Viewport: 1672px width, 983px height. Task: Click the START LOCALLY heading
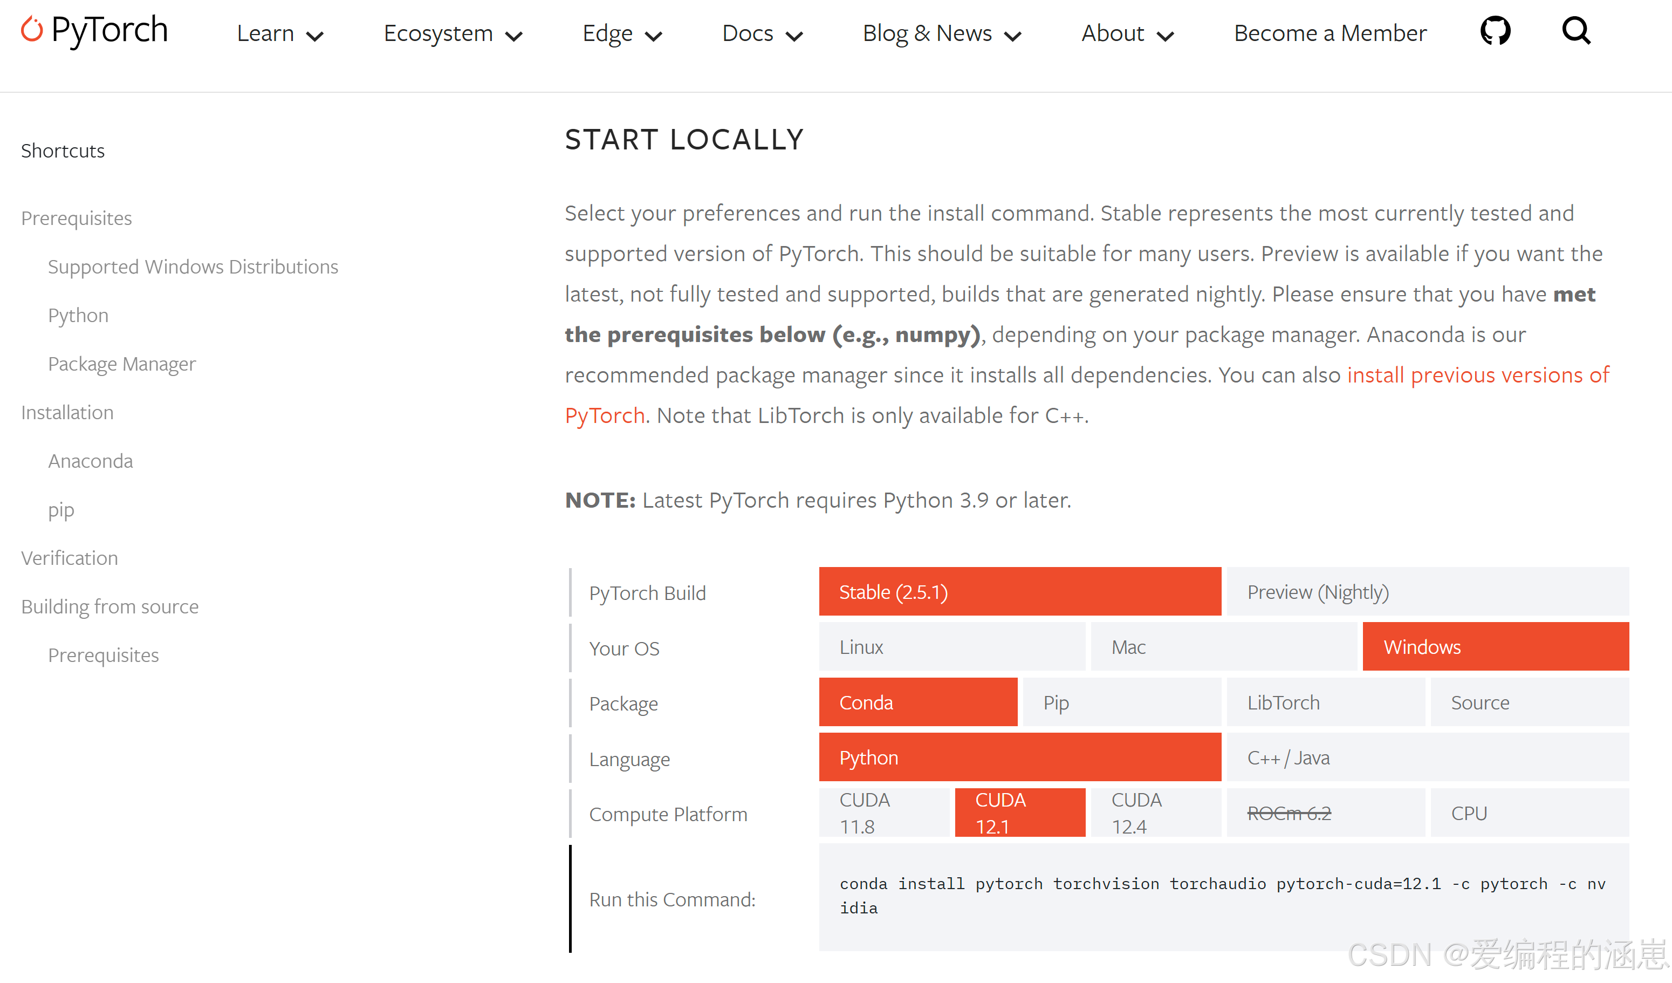(x=684, y=139)
